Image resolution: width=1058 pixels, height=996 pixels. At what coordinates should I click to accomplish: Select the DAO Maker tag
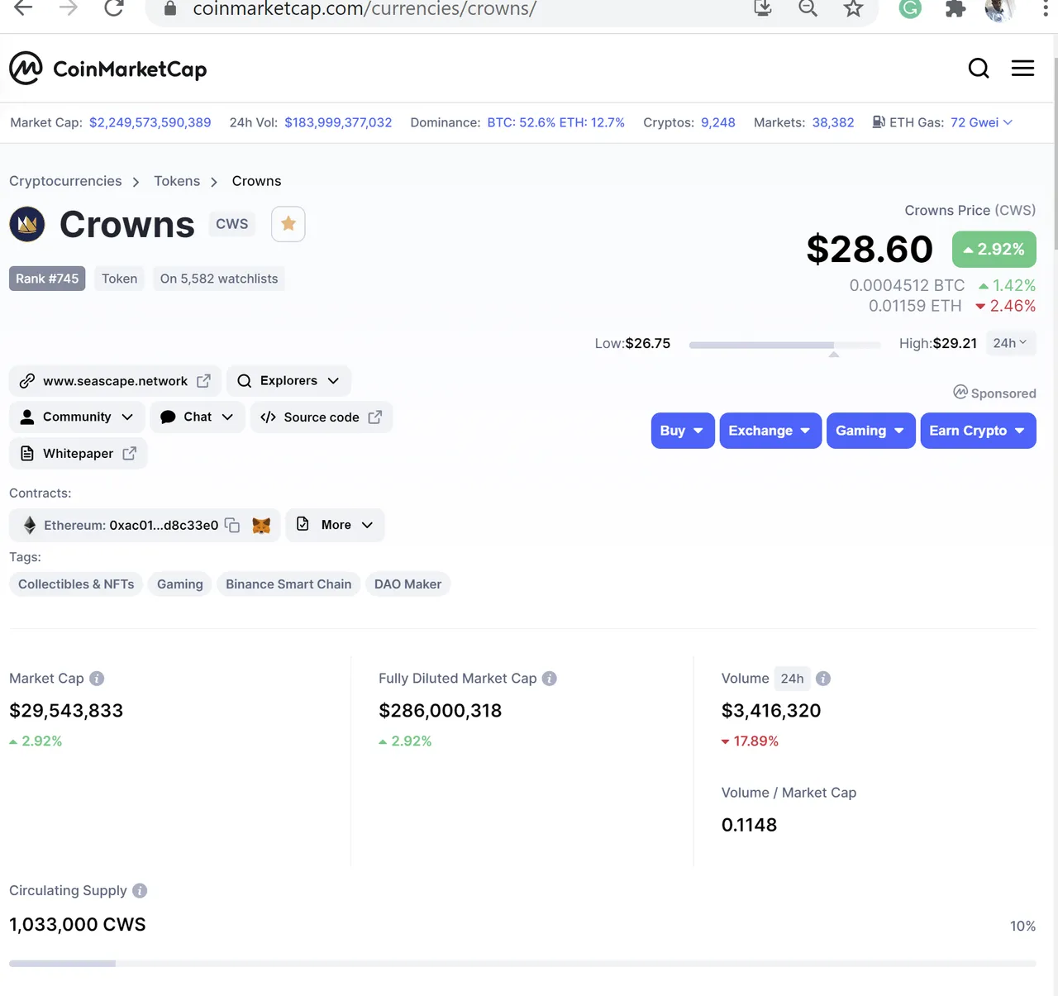coord(407,584)
